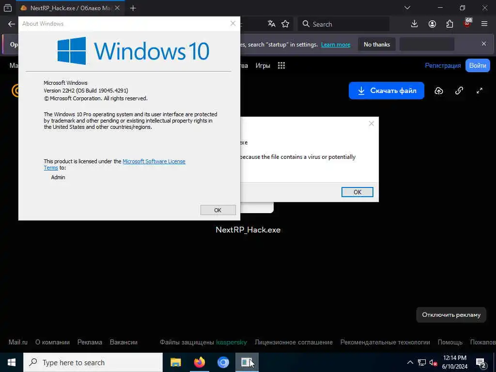Open the Помощь footer link
Screen dimensions: 496x372
(x=450, y=342)
